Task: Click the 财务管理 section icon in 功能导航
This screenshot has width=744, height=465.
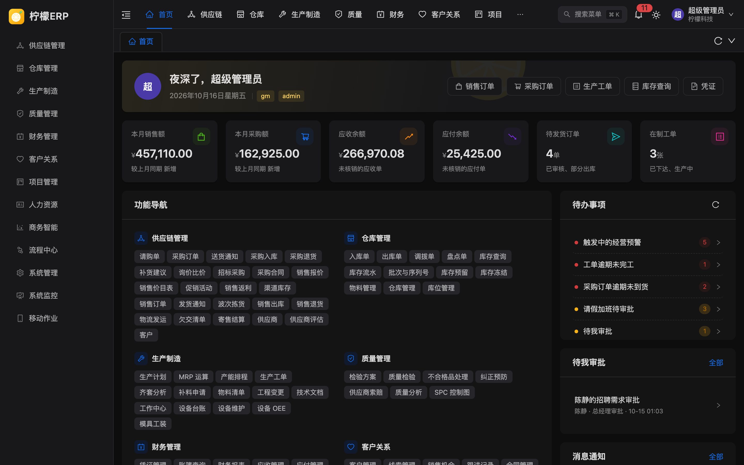Action: pos(141,447)
